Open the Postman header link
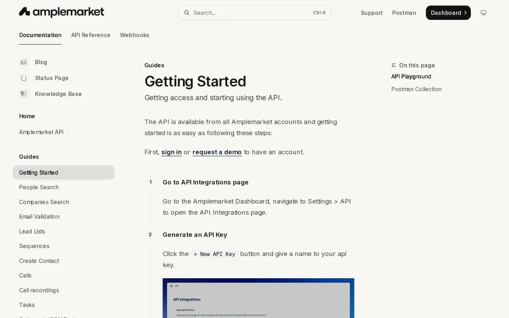The height and width of the screenshot is (318, 509). [404, 12]
